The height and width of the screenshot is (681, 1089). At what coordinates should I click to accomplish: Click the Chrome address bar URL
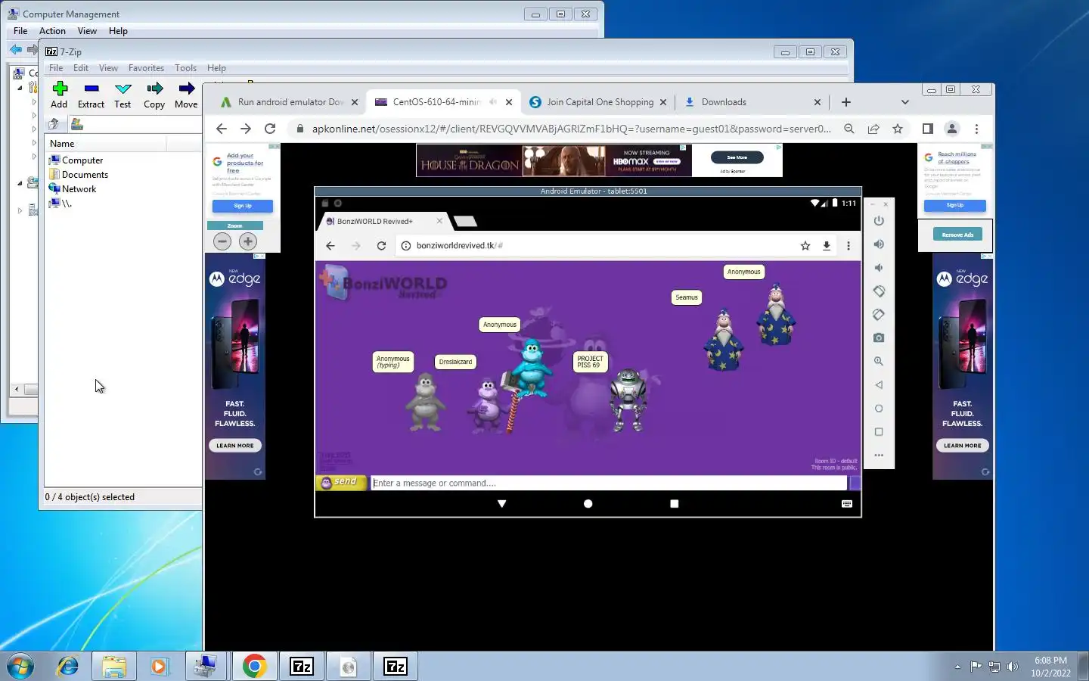pos(571,129)
